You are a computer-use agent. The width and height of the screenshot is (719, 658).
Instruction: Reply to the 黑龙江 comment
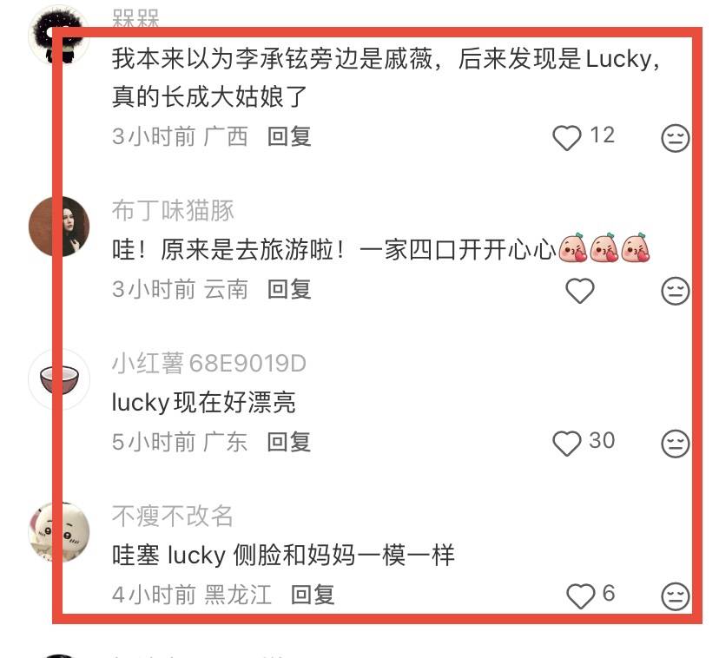point(313,595)
